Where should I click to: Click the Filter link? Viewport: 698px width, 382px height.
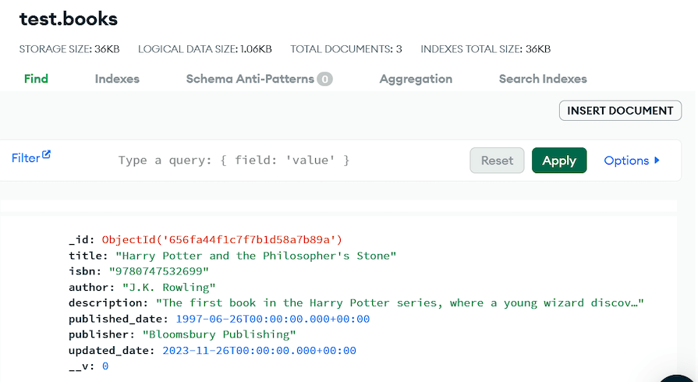coord(26,158)
